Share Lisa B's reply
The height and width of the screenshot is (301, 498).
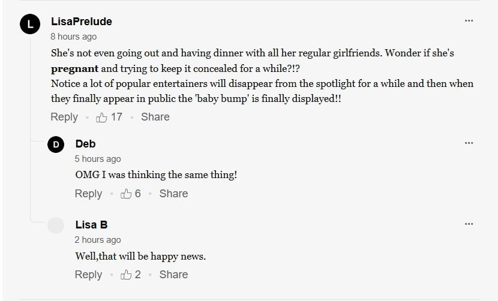tap(173, 275)
